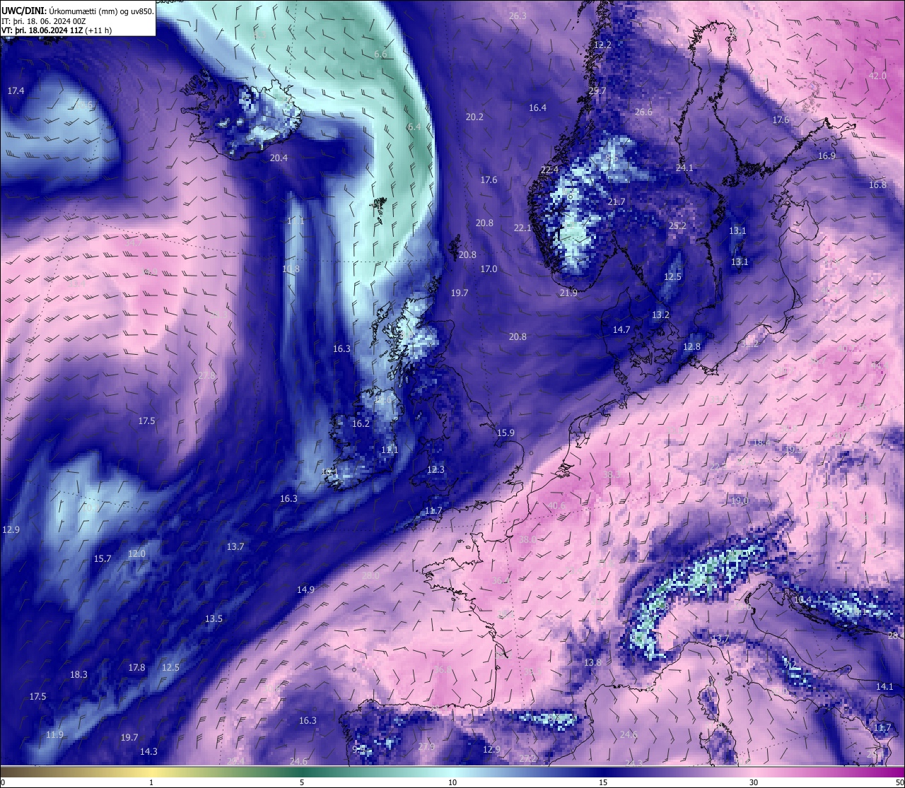Click the 11.9 value label
This screenshot has height=788, width=905.
(x=54, y=735)
